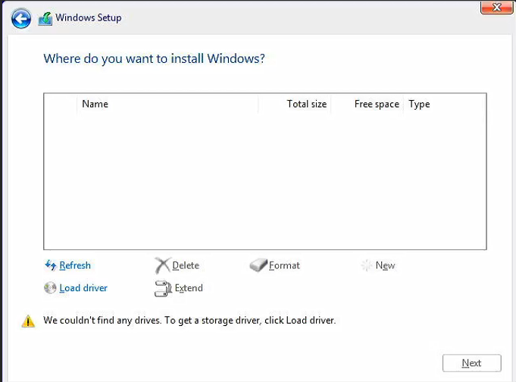The height and width of the screenshot is (382, 516).
Task: Click the Windows Setup title bar icon
Action: pyautogui.click(x=45, y=19)
